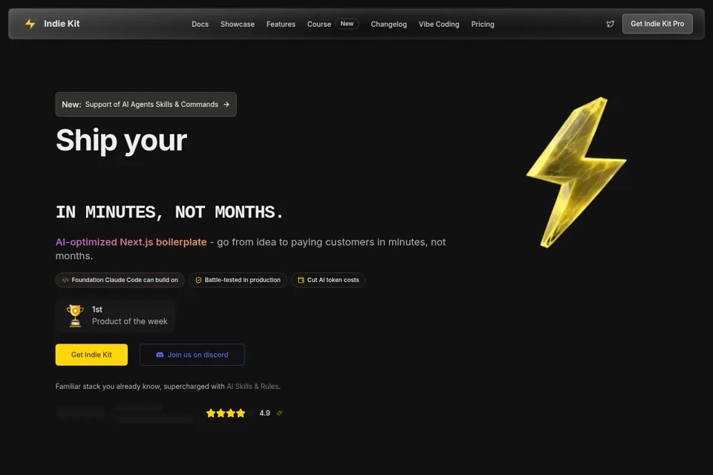Click the Get Indie Kit Pro button

point(657,24)
